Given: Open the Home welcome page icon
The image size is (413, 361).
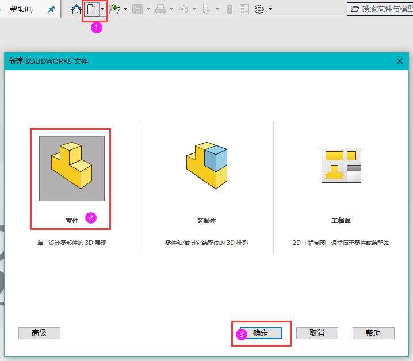Looking at the screenshot, I should coord(77,9).
